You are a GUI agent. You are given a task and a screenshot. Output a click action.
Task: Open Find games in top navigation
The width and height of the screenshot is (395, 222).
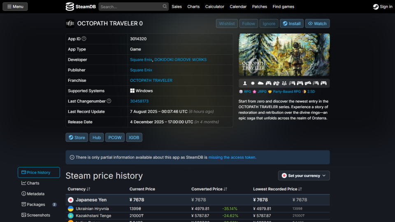[x=283, y=7]
